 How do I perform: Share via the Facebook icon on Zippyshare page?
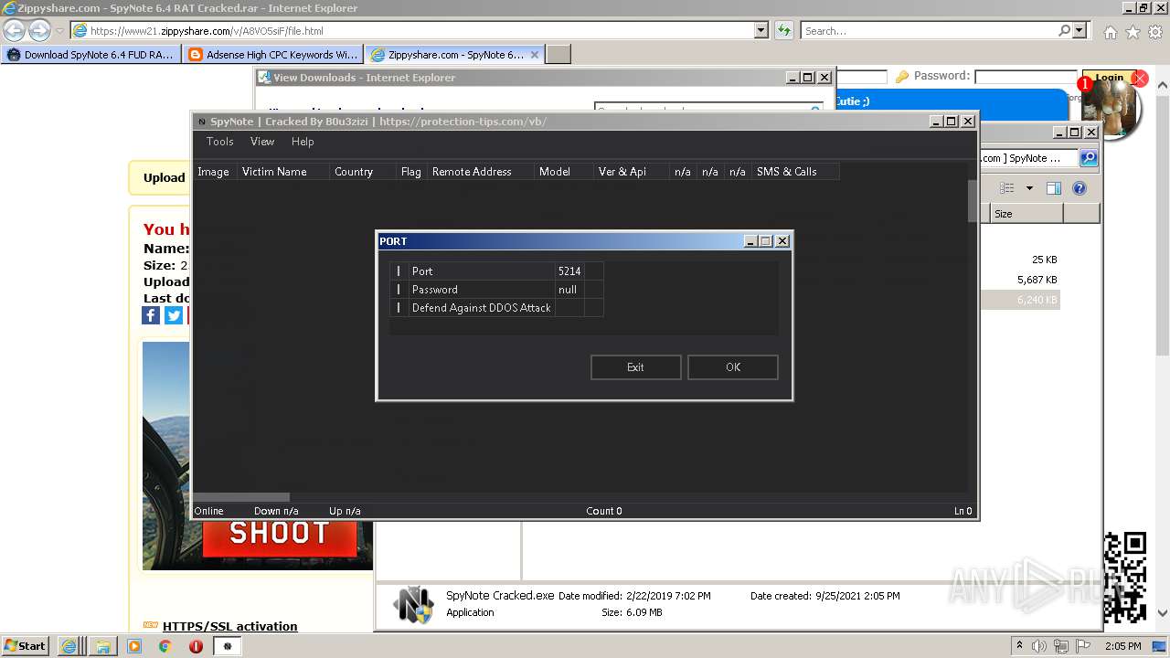pyautogui.click(x=151, y=315)
